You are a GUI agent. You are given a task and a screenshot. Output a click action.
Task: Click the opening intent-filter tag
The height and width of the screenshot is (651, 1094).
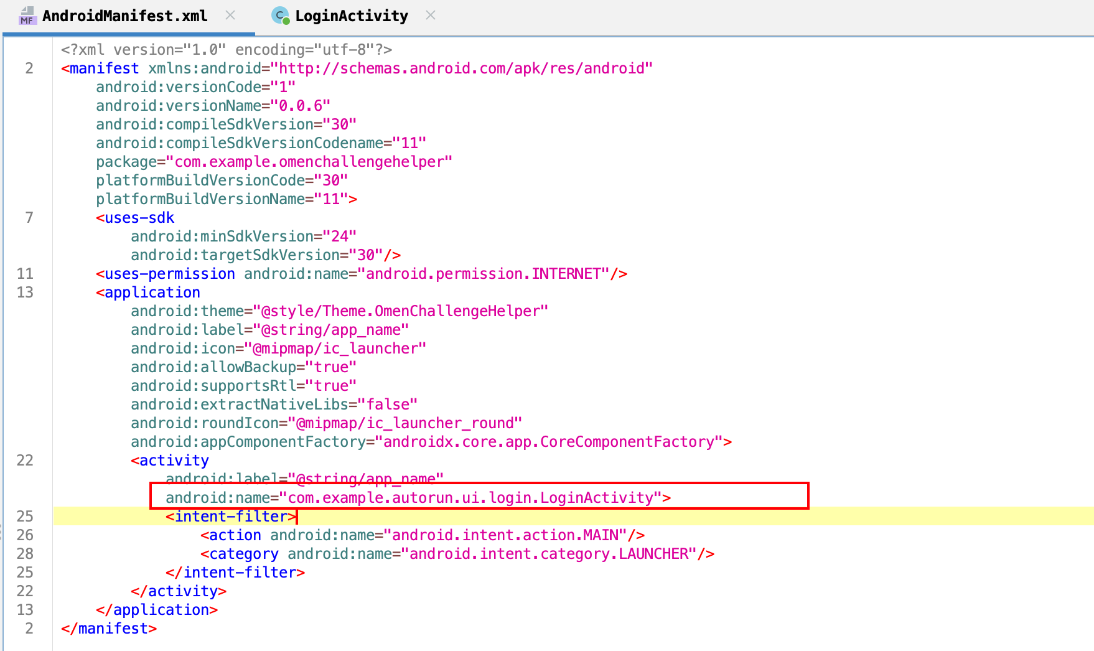point(231,517)
